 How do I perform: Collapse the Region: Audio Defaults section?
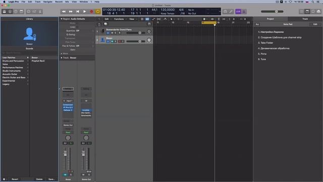[x=62, y=19]
